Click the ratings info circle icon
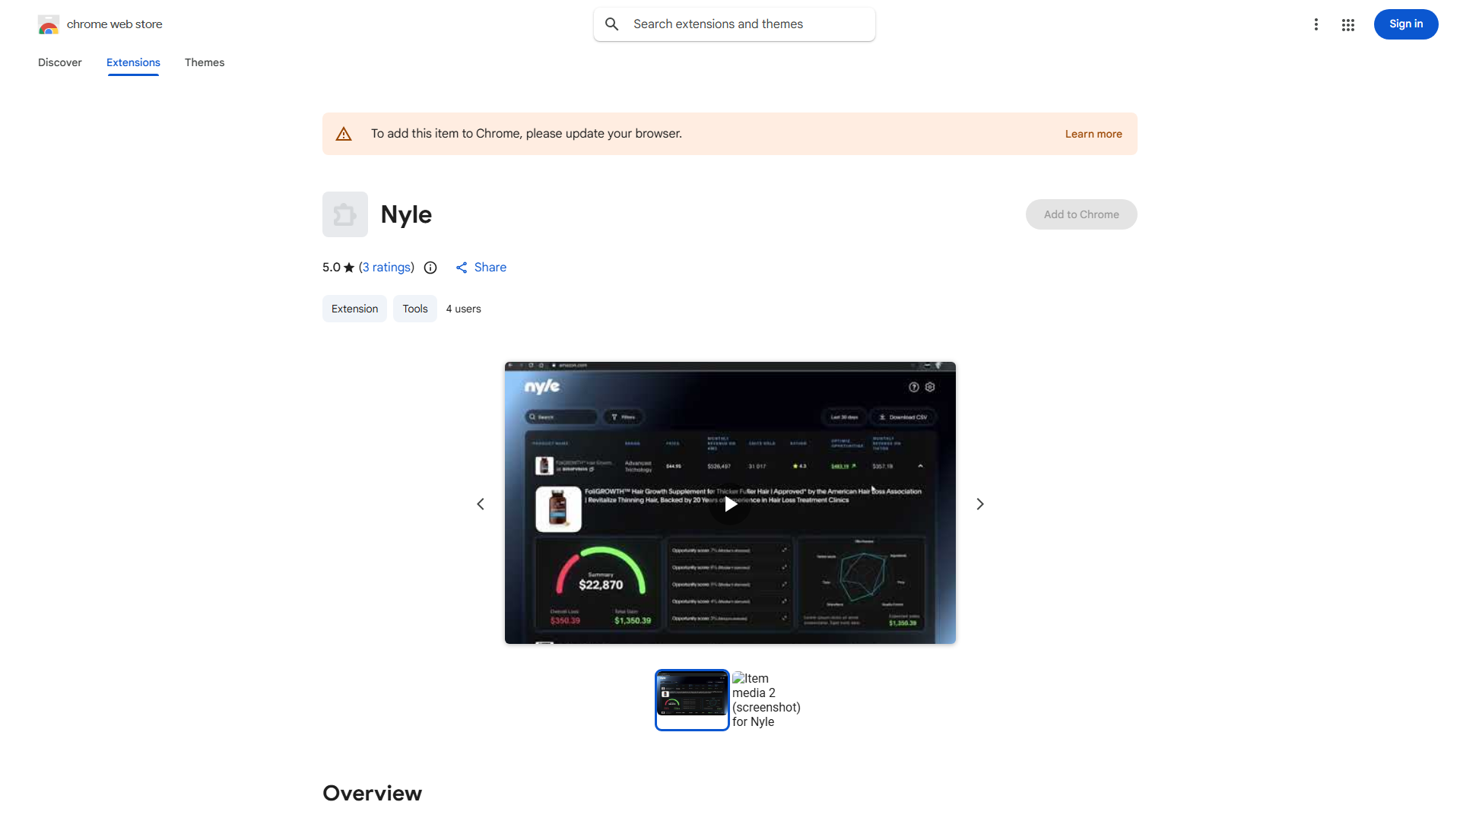Screen dimensions: 1460x821 tap(430, 268)
